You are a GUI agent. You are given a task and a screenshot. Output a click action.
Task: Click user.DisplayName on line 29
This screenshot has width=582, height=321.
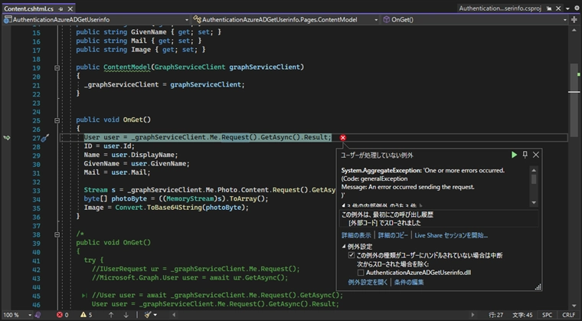pyautogui.click(x=145, y=155)
